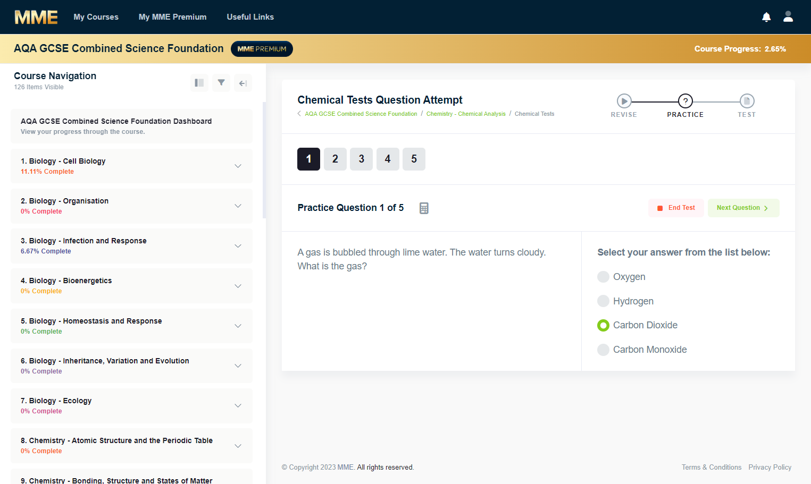The height and width of the screenshot is (484, 811).
Task: Select the Hydrogen answer
Action: pyautogui.click(x=603, y=301)
